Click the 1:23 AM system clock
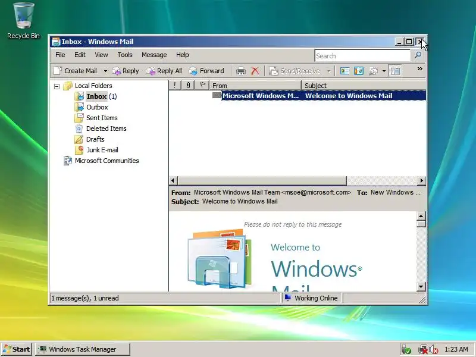 [x=456, y=349]
